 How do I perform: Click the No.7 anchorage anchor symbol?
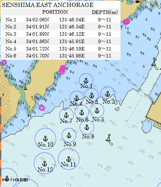(66, 115)
